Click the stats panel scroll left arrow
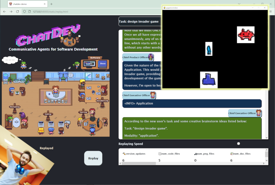 pyautogui.click(x=120, y=163)
